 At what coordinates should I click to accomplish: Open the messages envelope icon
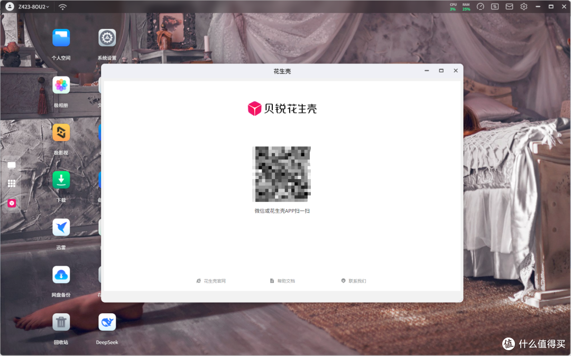(x=510, y=6)
